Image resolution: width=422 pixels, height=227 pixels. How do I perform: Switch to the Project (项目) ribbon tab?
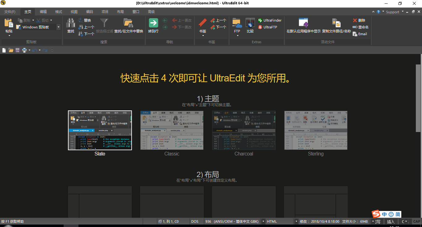click(x=105, y=12)
